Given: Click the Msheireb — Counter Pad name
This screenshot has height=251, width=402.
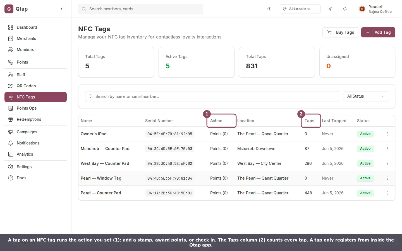Looking at the screenshot, I should click(105, 149).
